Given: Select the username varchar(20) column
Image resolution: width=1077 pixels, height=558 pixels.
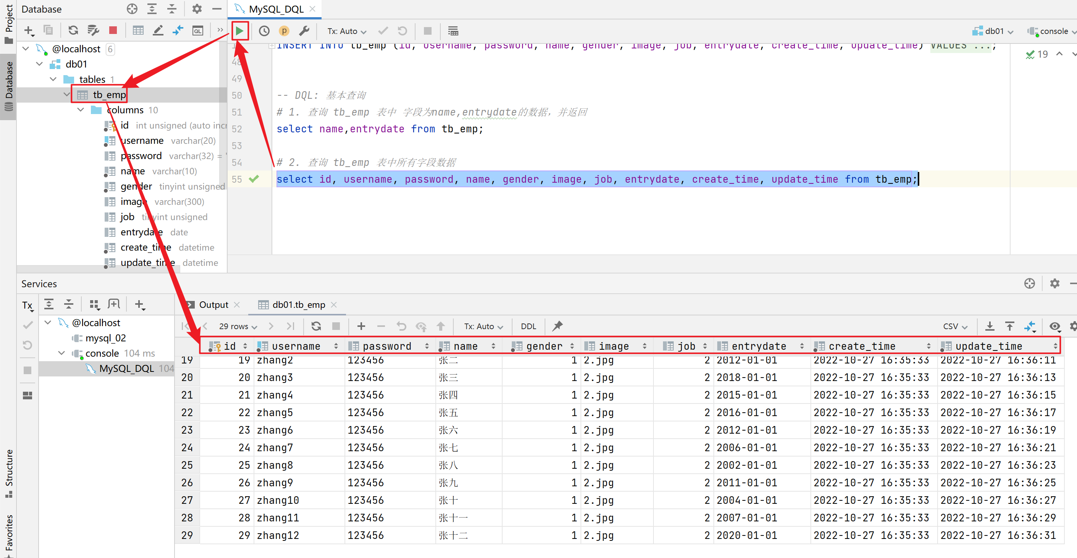Looking at the screenshot, I should tap(160, 141).
